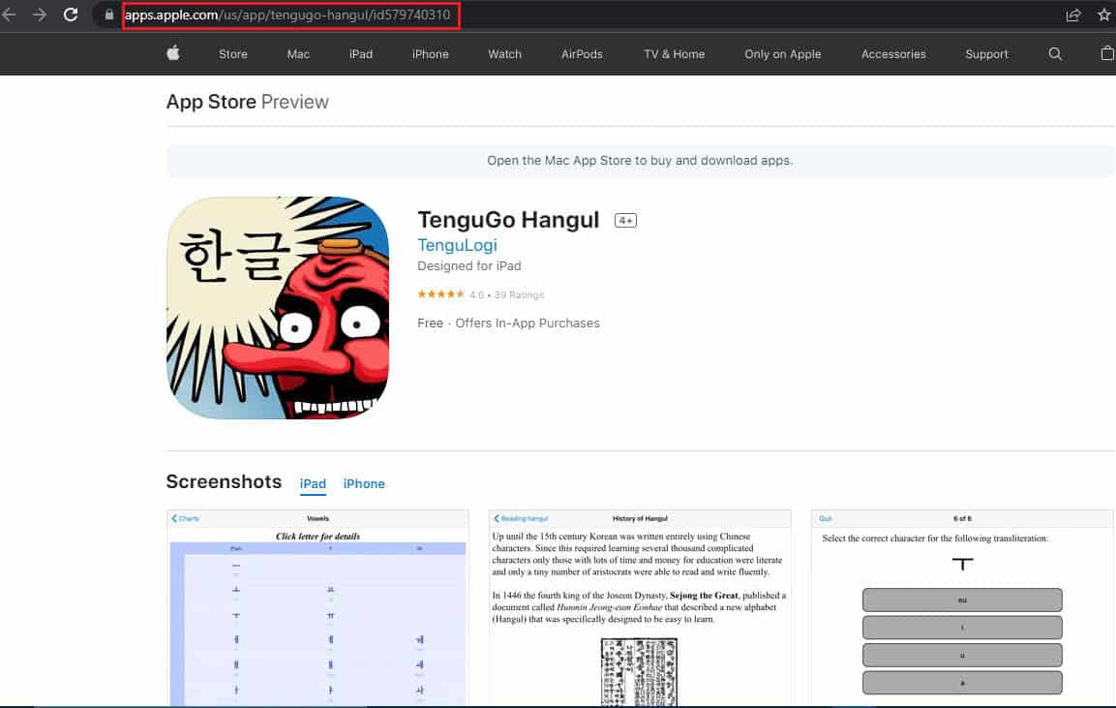Open the Accessories nav item

pyautogui.click(x=893, y=54)
